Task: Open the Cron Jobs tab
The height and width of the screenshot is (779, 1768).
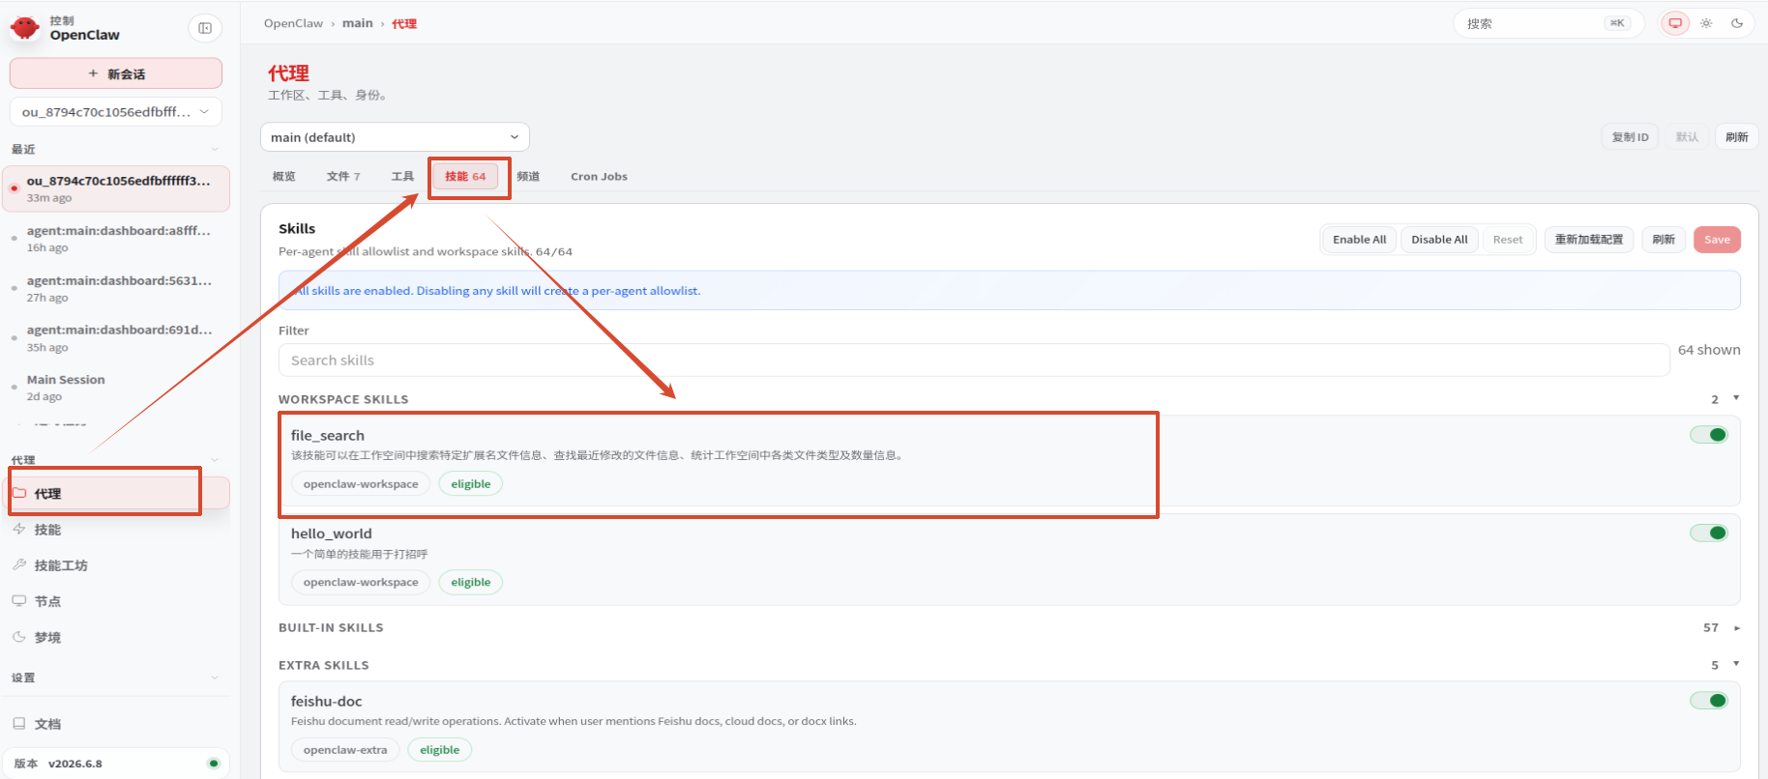Action: [x=599, y=177]
